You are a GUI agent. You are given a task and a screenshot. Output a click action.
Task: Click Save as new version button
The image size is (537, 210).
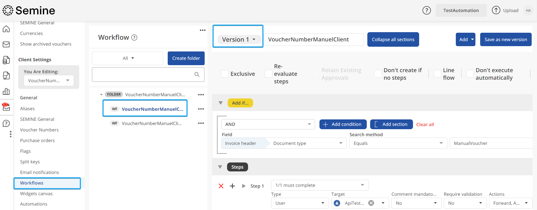tap(506, 39)
